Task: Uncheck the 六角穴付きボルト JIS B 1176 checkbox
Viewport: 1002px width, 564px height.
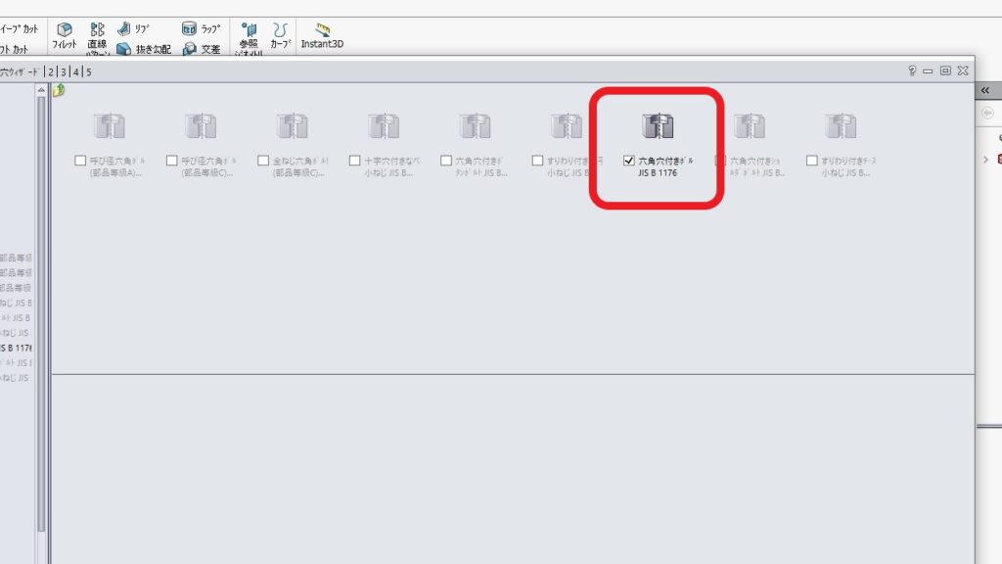Action: coord(629,161)
